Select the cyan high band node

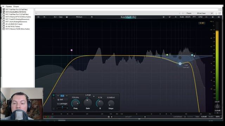192,55
